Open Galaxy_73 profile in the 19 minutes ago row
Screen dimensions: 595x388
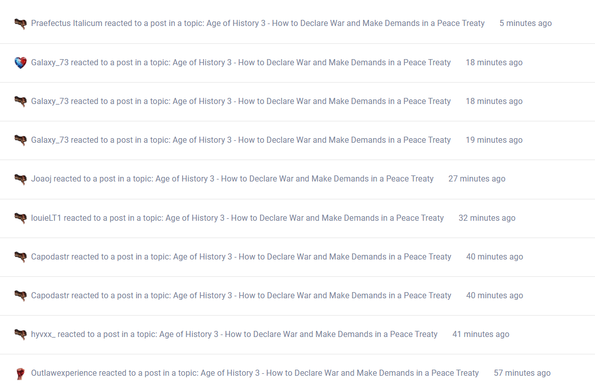point(49,140)
